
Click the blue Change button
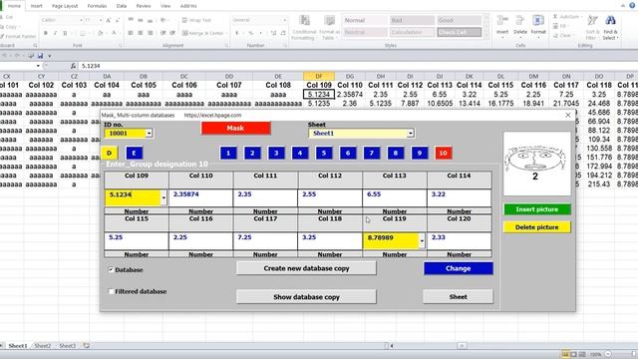pyautogui.click(x=459, y=268)
